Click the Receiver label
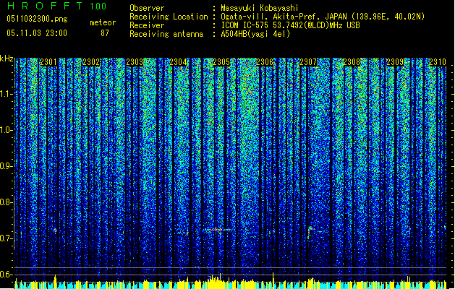The image size is (455, 289). pyautogui.click(x=147, y=25)
